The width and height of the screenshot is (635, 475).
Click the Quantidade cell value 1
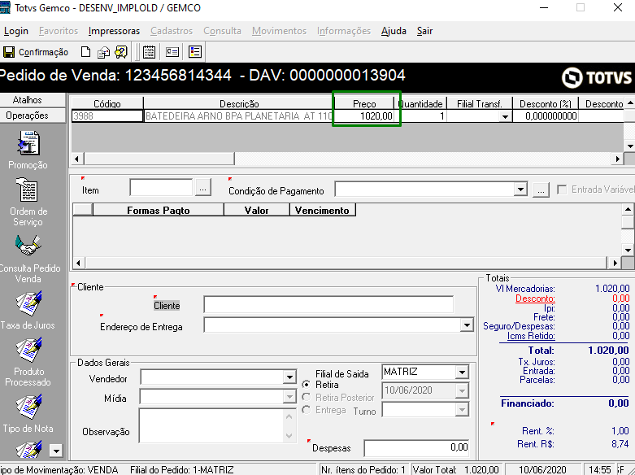pos(420,116)
